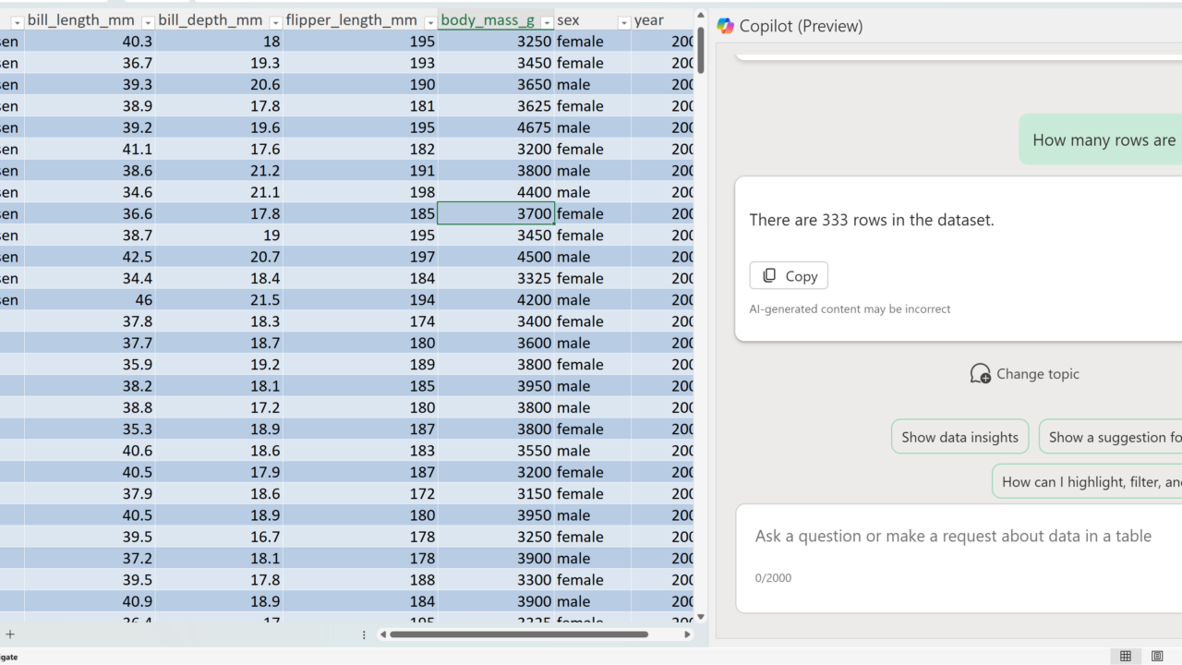Open the filter dropdown left of bill_length_mm

[17, 21]
